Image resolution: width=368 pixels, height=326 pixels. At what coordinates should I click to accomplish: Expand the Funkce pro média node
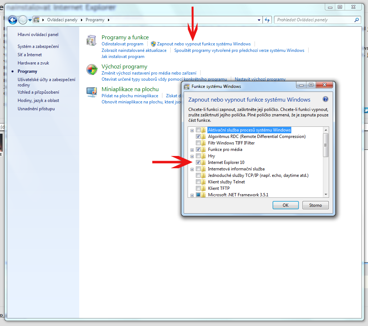click(192, 150)
